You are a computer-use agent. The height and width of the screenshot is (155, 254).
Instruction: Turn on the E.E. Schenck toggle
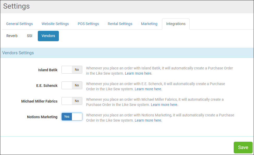pyautogui.click(x=72, y=85)
